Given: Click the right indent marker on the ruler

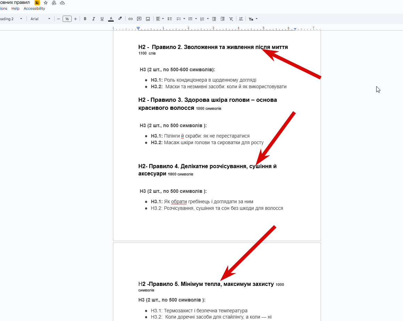Looking at the screenshot, I should coord(295,29).
